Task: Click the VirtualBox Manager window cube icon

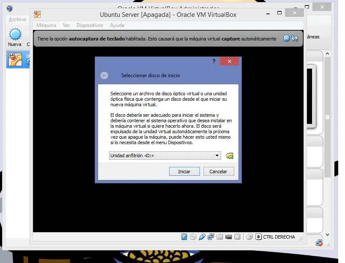Action: click(x=9, y=8)
